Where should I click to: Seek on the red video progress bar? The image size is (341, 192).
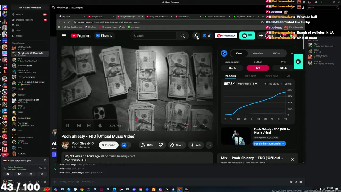click(137, 119)
